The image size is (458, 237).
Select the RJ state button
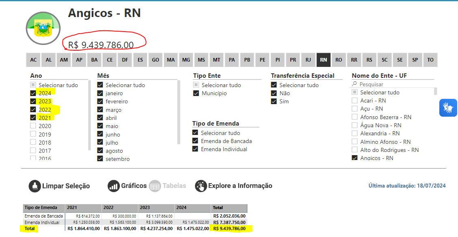point(308,60)
